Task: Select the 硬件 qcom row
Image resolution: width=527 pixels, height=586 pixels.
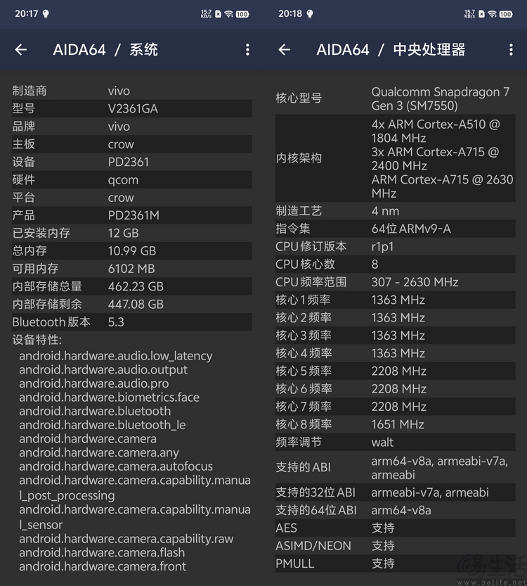Action: tap(132, 180)
